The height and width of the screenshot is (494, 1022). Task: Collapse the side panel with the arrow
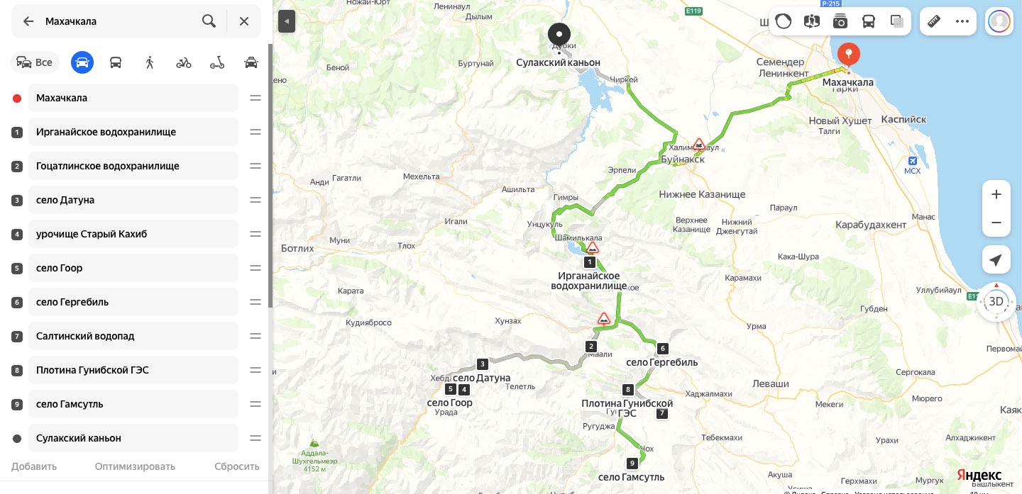(x=287, y=21)
